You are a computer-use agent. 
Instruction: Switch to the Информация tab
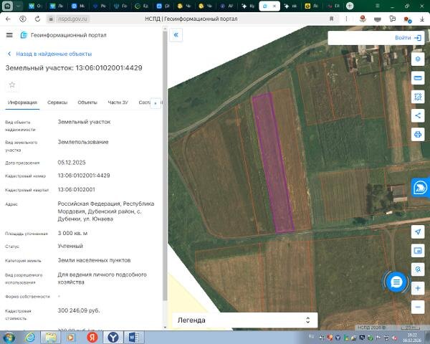pos(22,102)
